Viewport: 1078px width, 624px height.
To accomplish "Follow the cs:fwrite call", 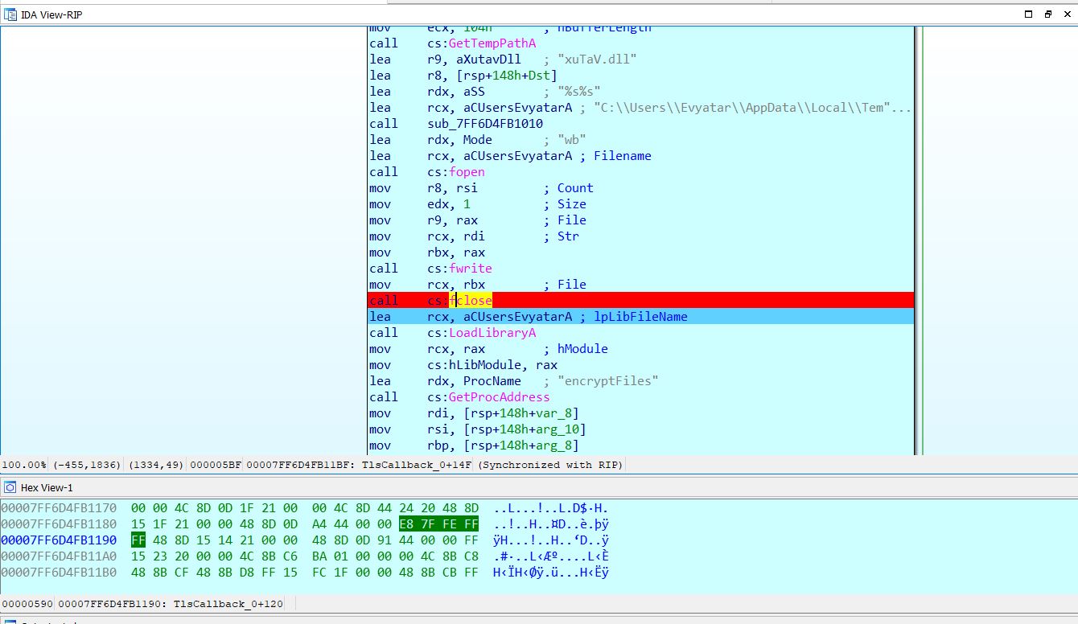I will click(459, 269).
